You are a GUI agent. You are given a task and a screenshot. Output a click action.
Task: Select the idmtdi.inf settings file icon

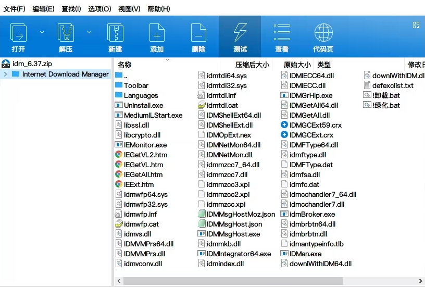(x=201, y=95)
